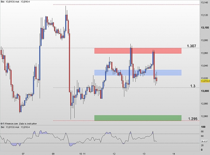The image size is (210, 155).
Task: Click the 12,960 price axis label
Action: [204, 116]
